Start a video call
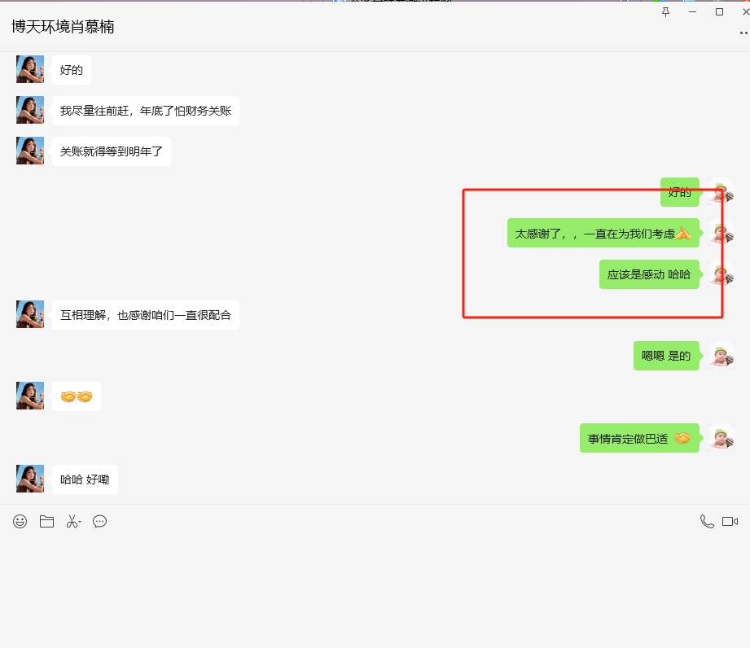This screenshot has width=750, height=648. 730,522
